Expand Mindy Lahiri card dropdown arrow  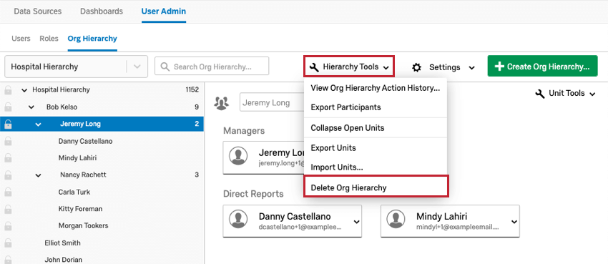coord(514,222)
